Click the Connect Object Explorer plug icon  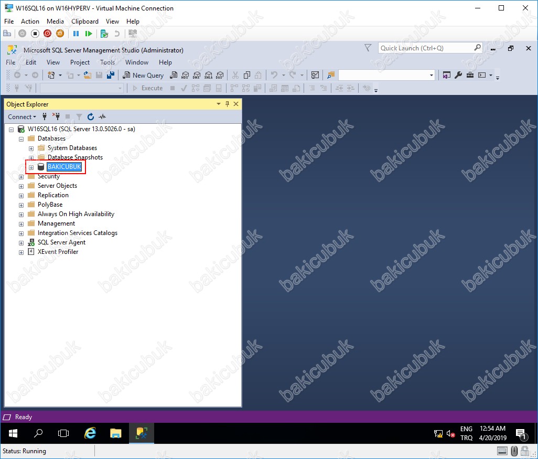[x=45, y=117]
